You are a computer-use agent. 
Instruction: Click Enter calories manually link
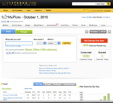tap(13, 46)
